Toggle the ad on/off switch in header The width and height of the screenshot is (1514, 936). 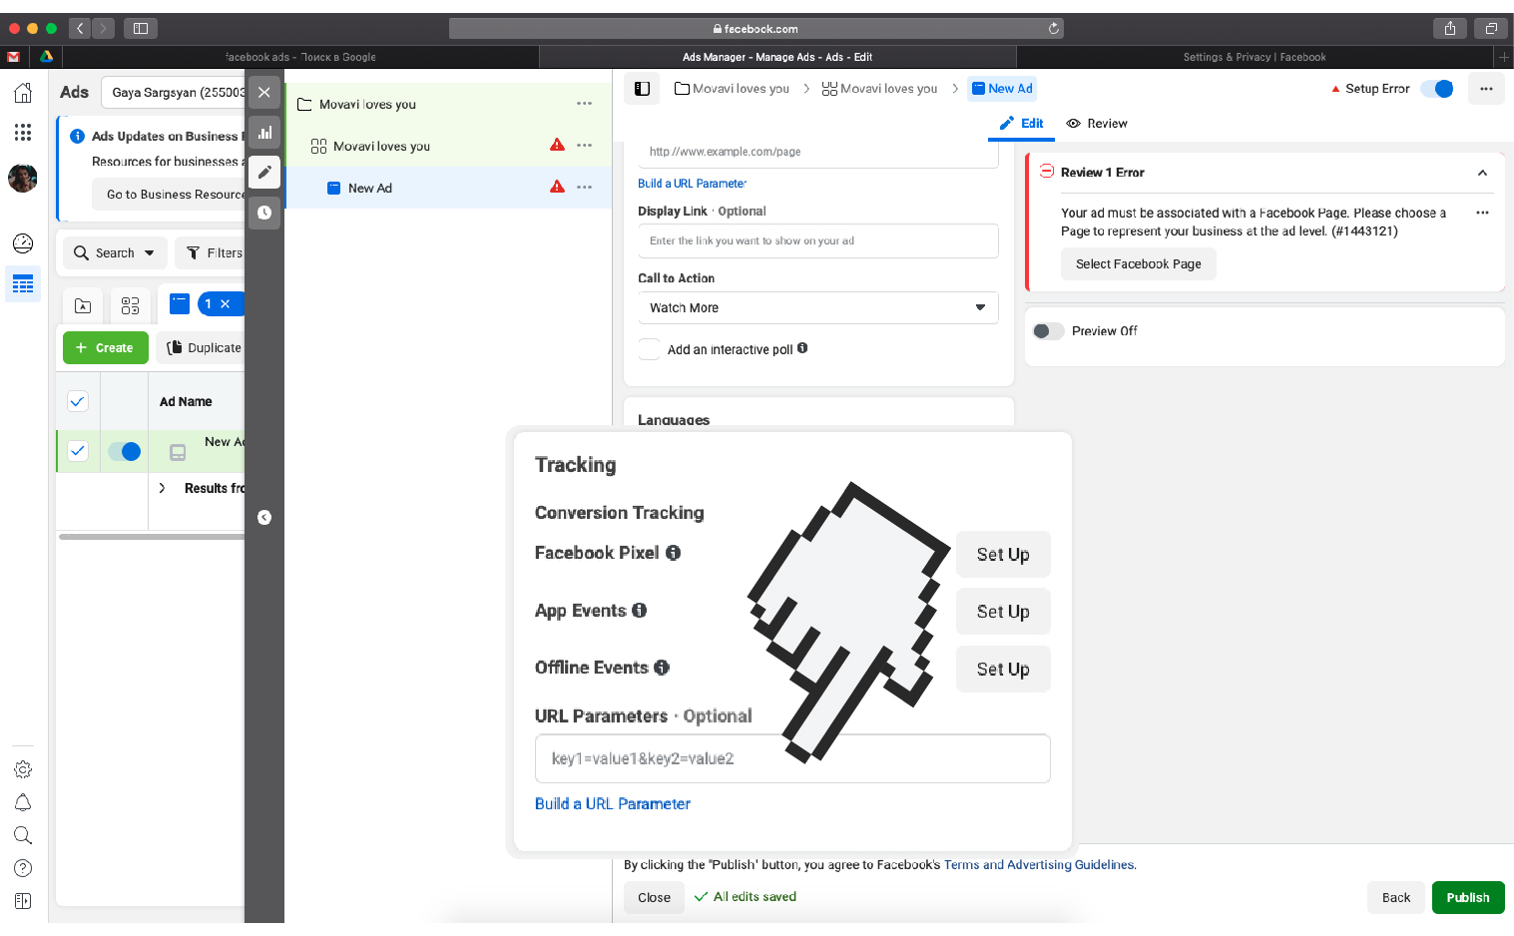(x=1437, y=89)
